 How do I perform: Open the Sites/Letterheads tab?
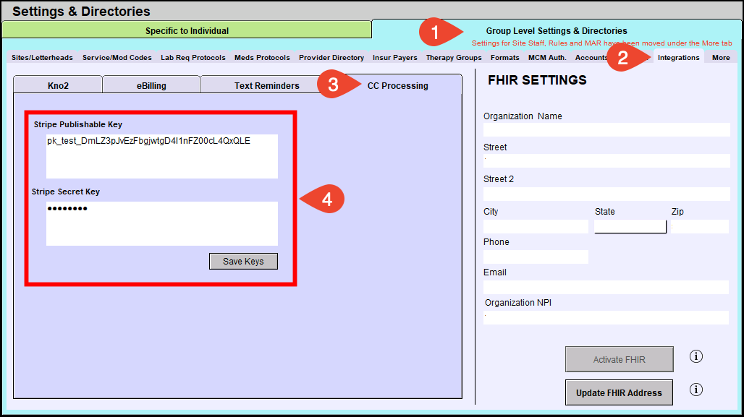[42, 58]
